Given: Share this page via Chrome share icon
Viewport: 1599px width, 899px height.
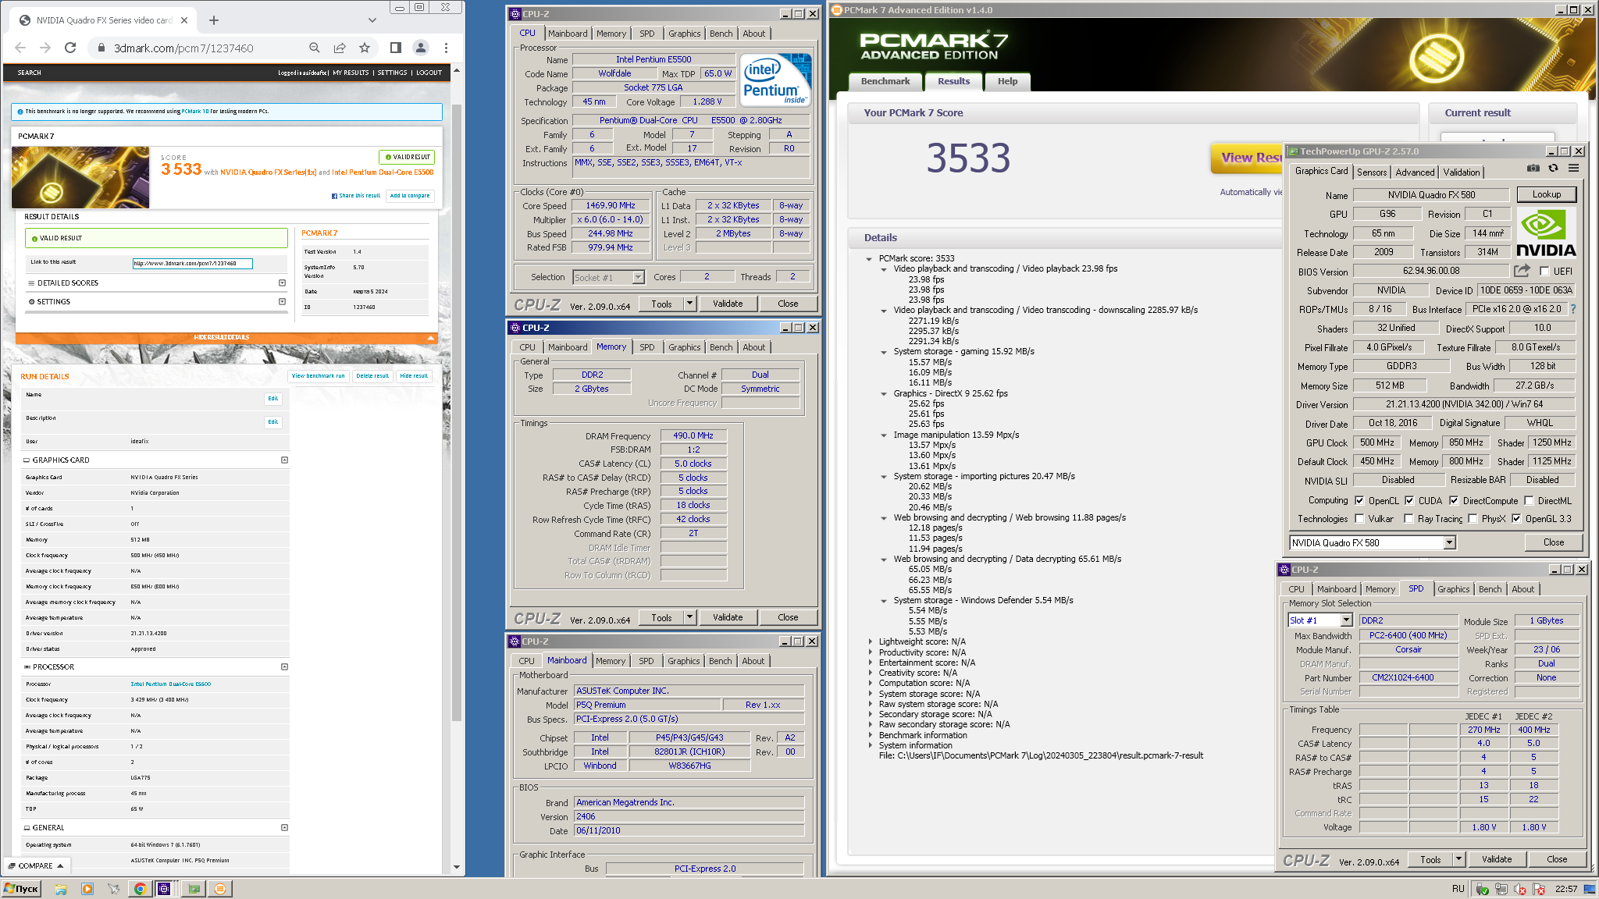Looking at the screenshot, I should click(340, 48).
